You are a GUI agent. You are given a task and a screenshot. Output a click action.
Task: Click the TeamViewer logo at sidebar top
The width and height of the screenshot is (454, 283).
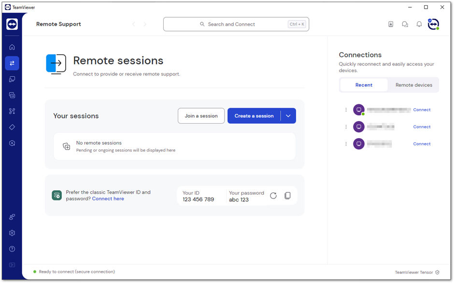(12, 24)
